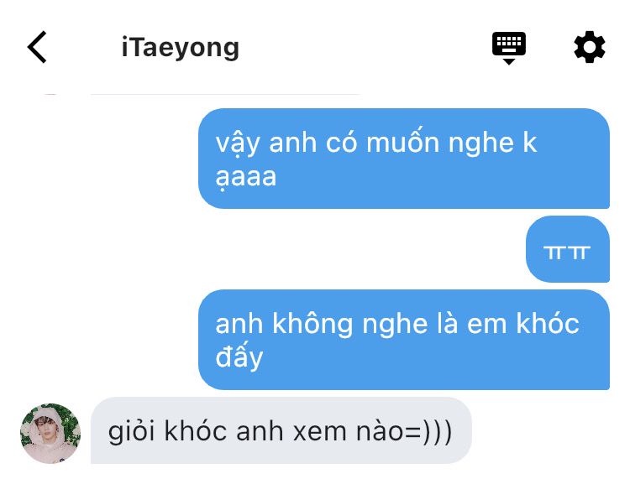Open iTaeyong's round profile avatar
This screenshot has height=479, width=630.
[x=50, y=433]
